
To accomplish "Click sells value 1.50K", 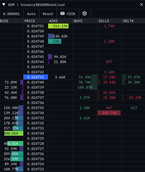I will [109, 41].
